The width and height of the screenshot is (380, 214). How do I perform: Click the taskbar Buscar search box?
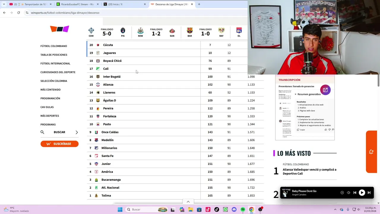point(147,210)
